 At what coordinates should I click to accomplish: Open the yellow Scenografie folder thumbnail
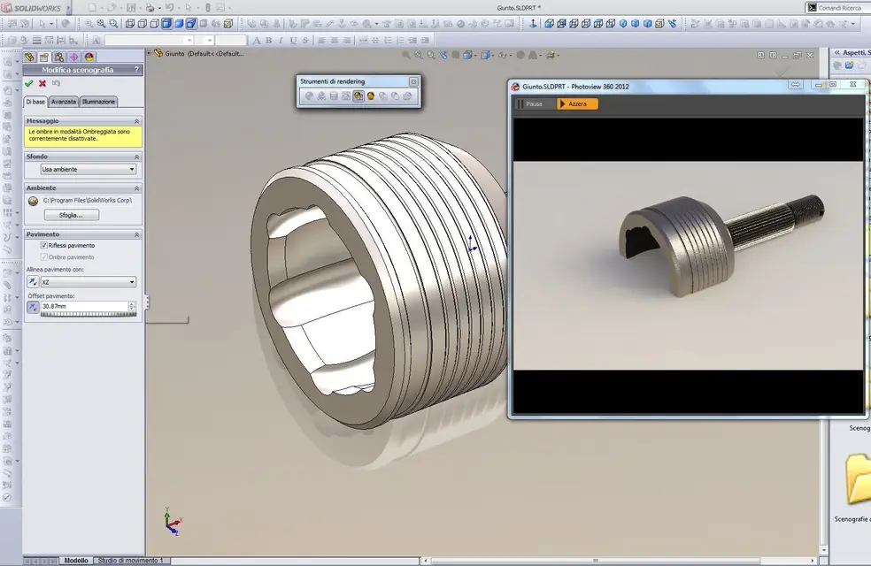click(x=859, y=478)
